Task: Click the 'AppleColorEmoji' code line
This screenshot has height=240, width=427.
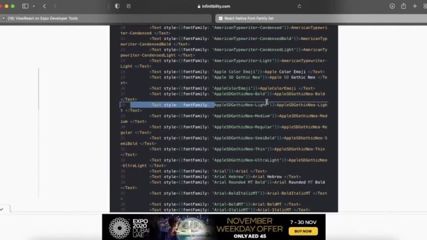Action: 232,89
